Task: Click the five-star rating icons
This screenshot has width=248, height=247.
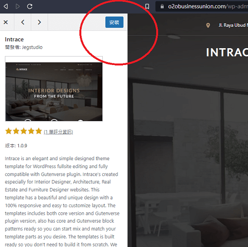Action: point(23,131)
